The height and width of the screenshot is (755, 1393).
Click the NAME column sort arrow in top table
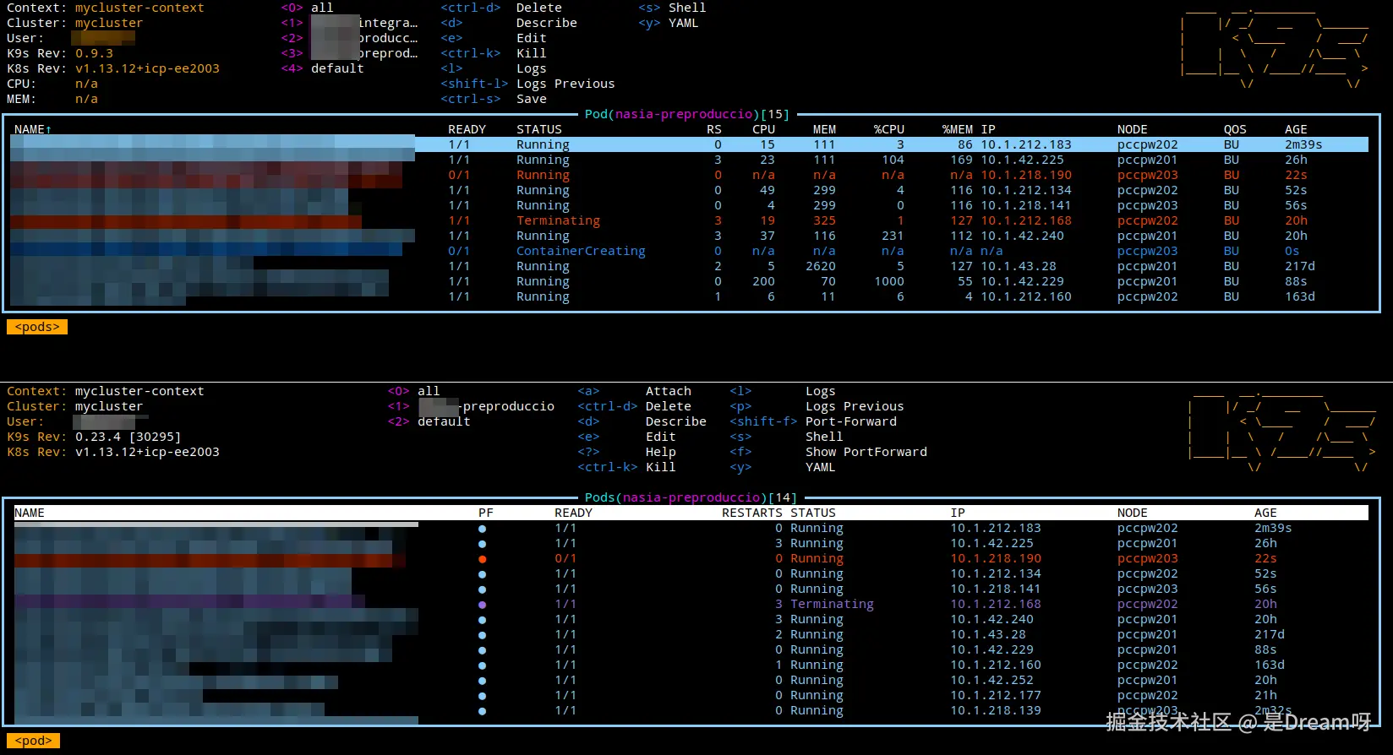click(x=48, y=130)
